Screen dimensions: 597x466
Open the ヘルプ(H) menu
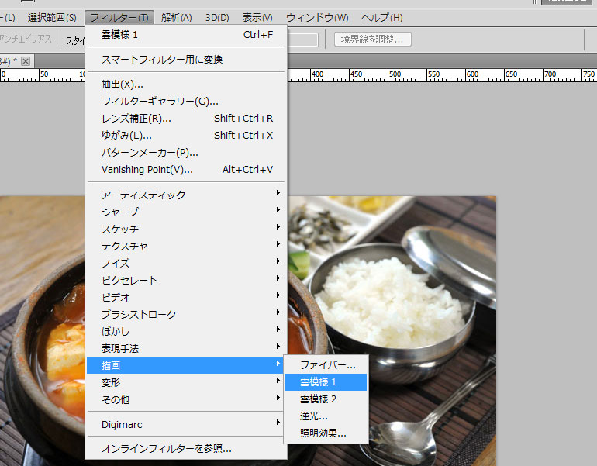[x=381, y=18]
